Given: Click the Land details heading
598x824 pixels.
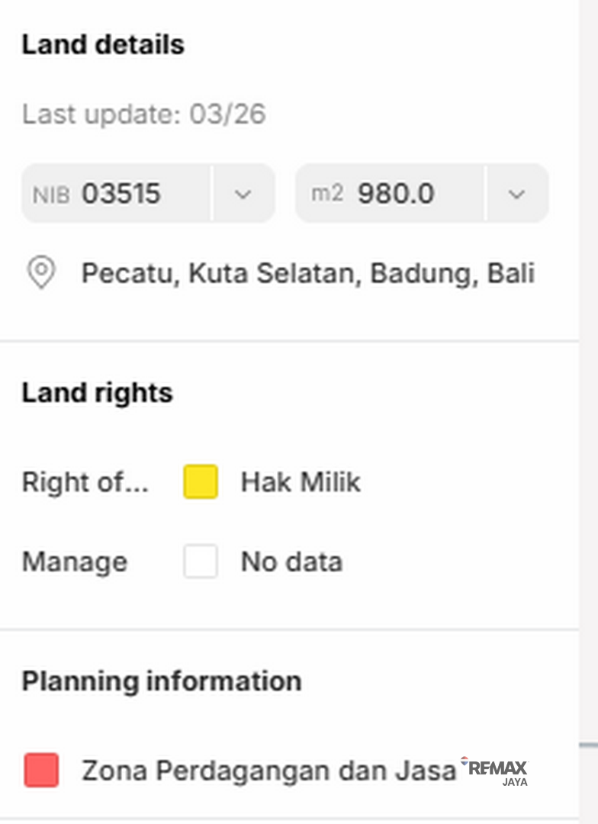Looking at the screenshot, I should 103,44.
